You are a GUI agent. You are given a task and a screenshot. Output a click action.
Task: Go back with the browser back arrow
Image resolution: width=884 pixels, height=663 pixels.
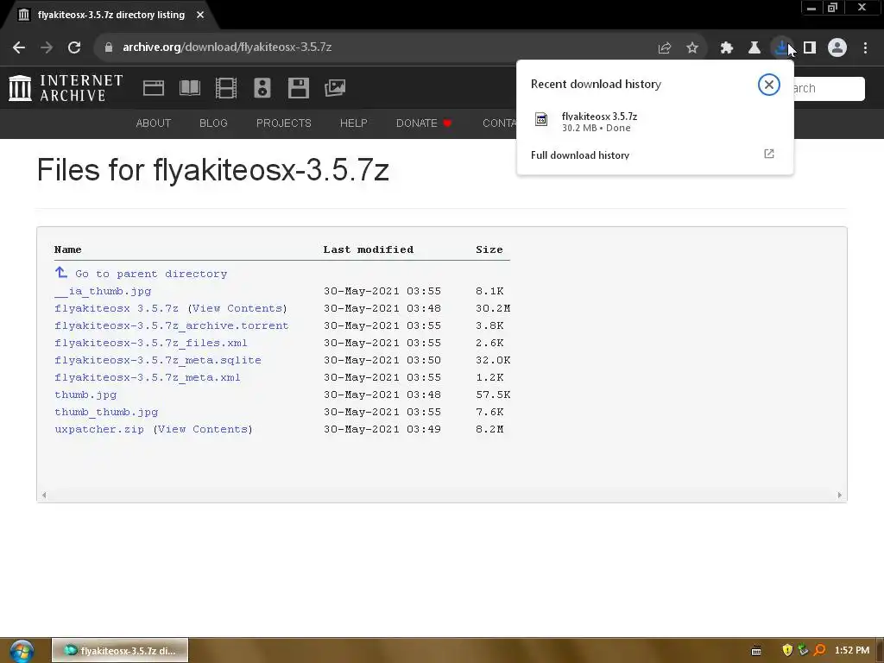(x=19, y=47)
